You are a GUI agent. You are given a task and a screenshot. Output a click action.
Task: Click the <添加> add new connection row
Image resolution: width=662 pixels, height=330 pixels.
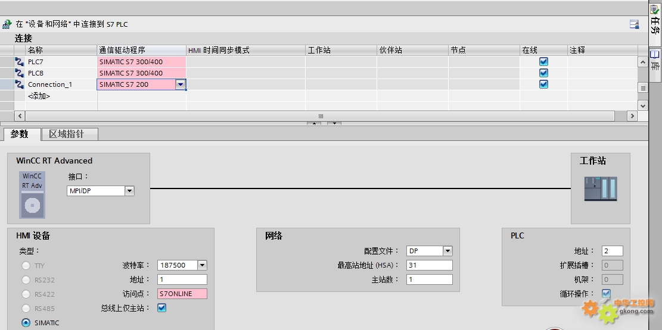(x=39, y=96)
